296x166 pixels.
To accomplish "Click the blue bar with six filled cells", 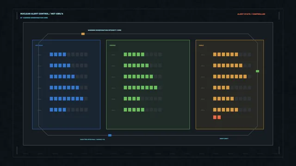I will 68,77.
